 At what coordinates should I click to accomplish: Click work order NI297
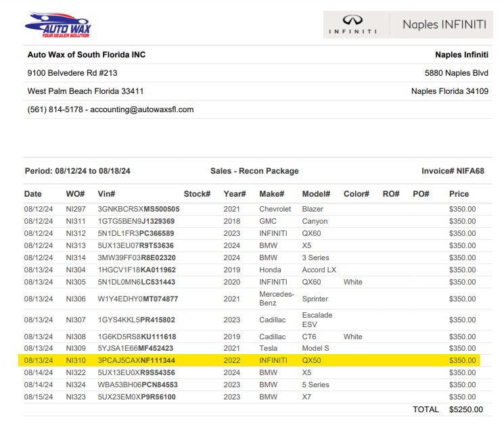click(x=76, y=209)
